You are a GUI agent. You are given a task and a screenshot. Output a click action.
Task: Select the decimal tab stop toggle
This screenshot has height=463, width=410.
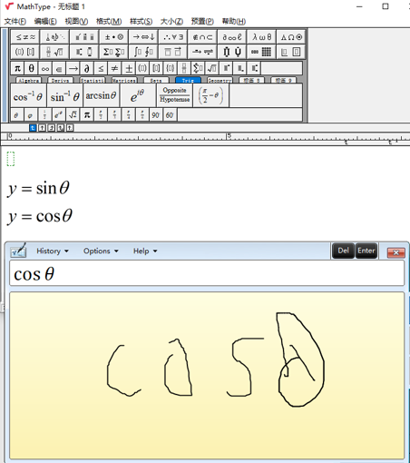pyautogui.click(x=70, y=128)
